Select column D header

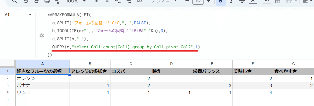click(171, 64)
